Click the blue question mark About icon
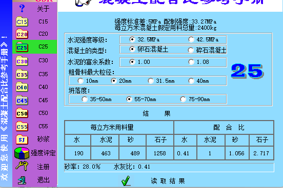The height and width of the screenshot is (188, 283). 22,8
